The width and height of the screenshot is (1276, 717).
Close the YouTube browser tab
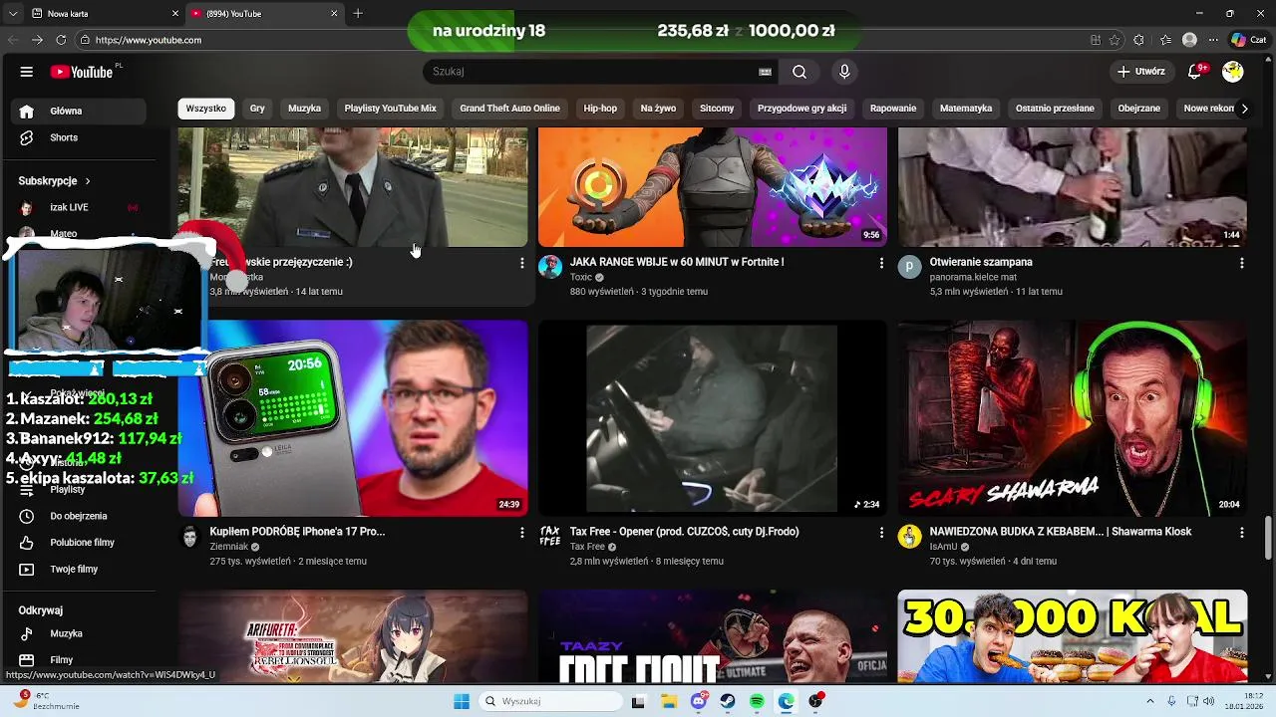click(334, 13)
